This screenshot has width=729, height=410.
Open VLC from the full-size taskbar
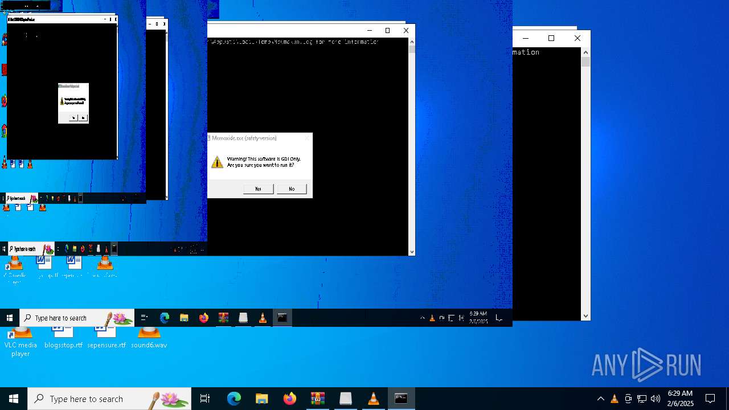pos(374,399)
